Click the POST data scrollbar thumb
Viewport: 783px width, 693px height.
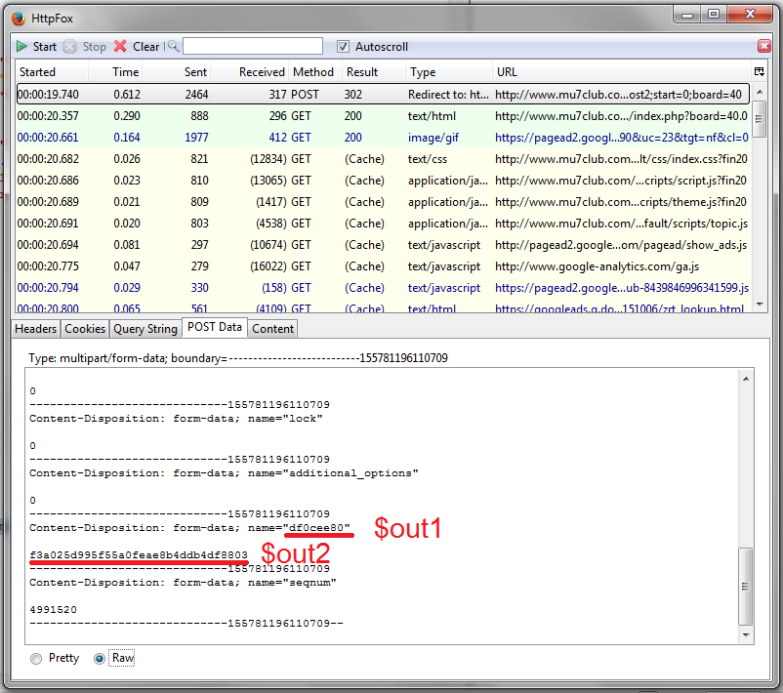point(745,587)
